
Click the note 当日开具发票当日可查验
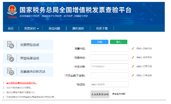click(19, 88)
